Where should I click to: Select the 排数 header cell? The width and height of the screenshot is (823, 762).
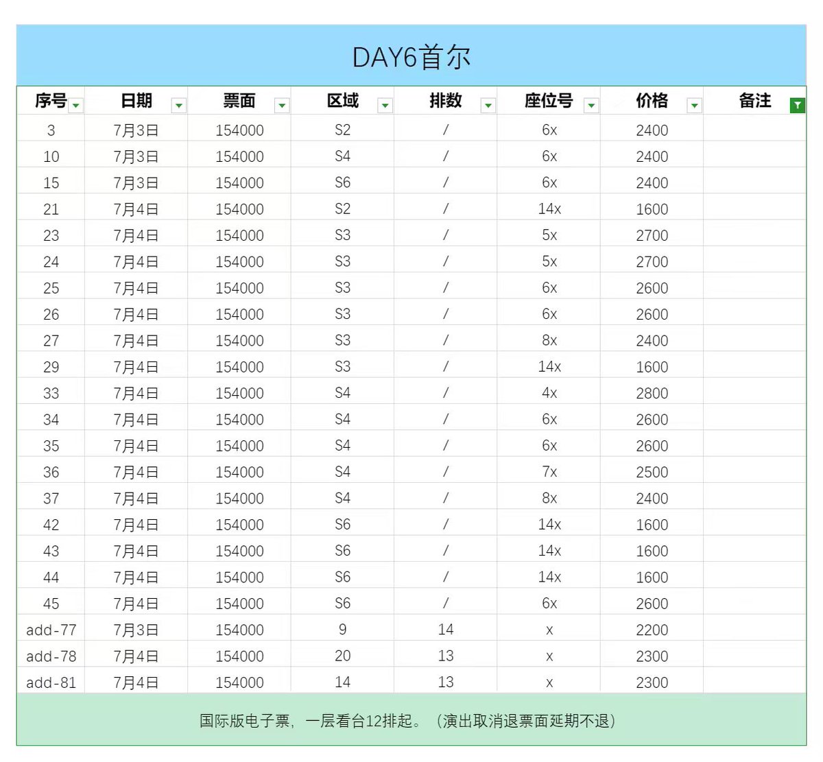[x=446, y=101]
